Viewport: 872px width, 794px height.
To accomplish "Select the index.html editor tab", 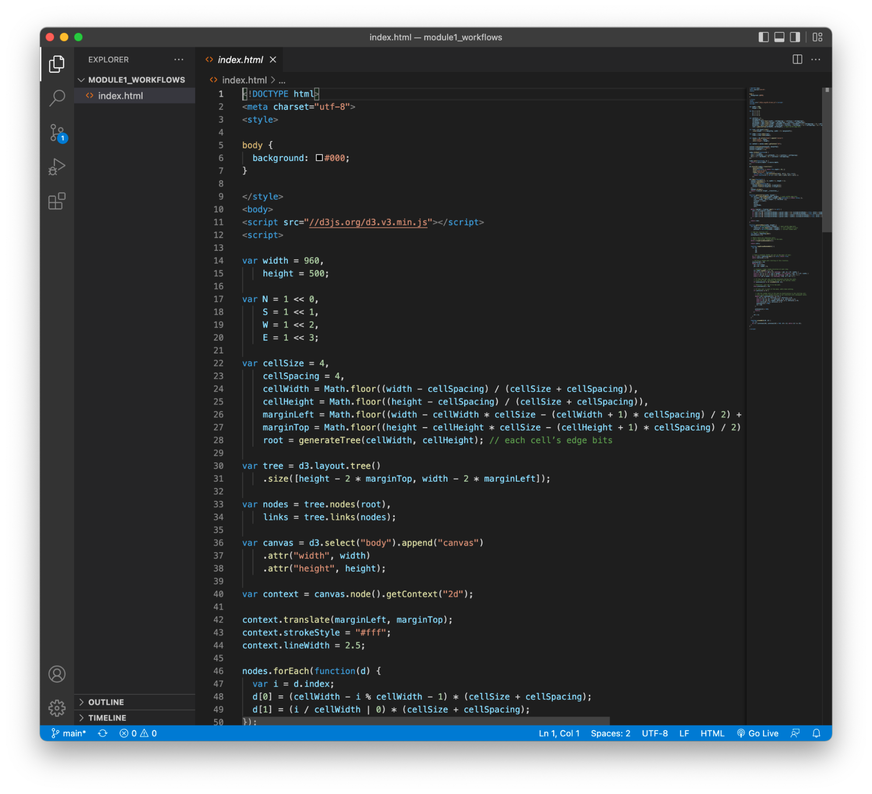I will click(240, 60).
